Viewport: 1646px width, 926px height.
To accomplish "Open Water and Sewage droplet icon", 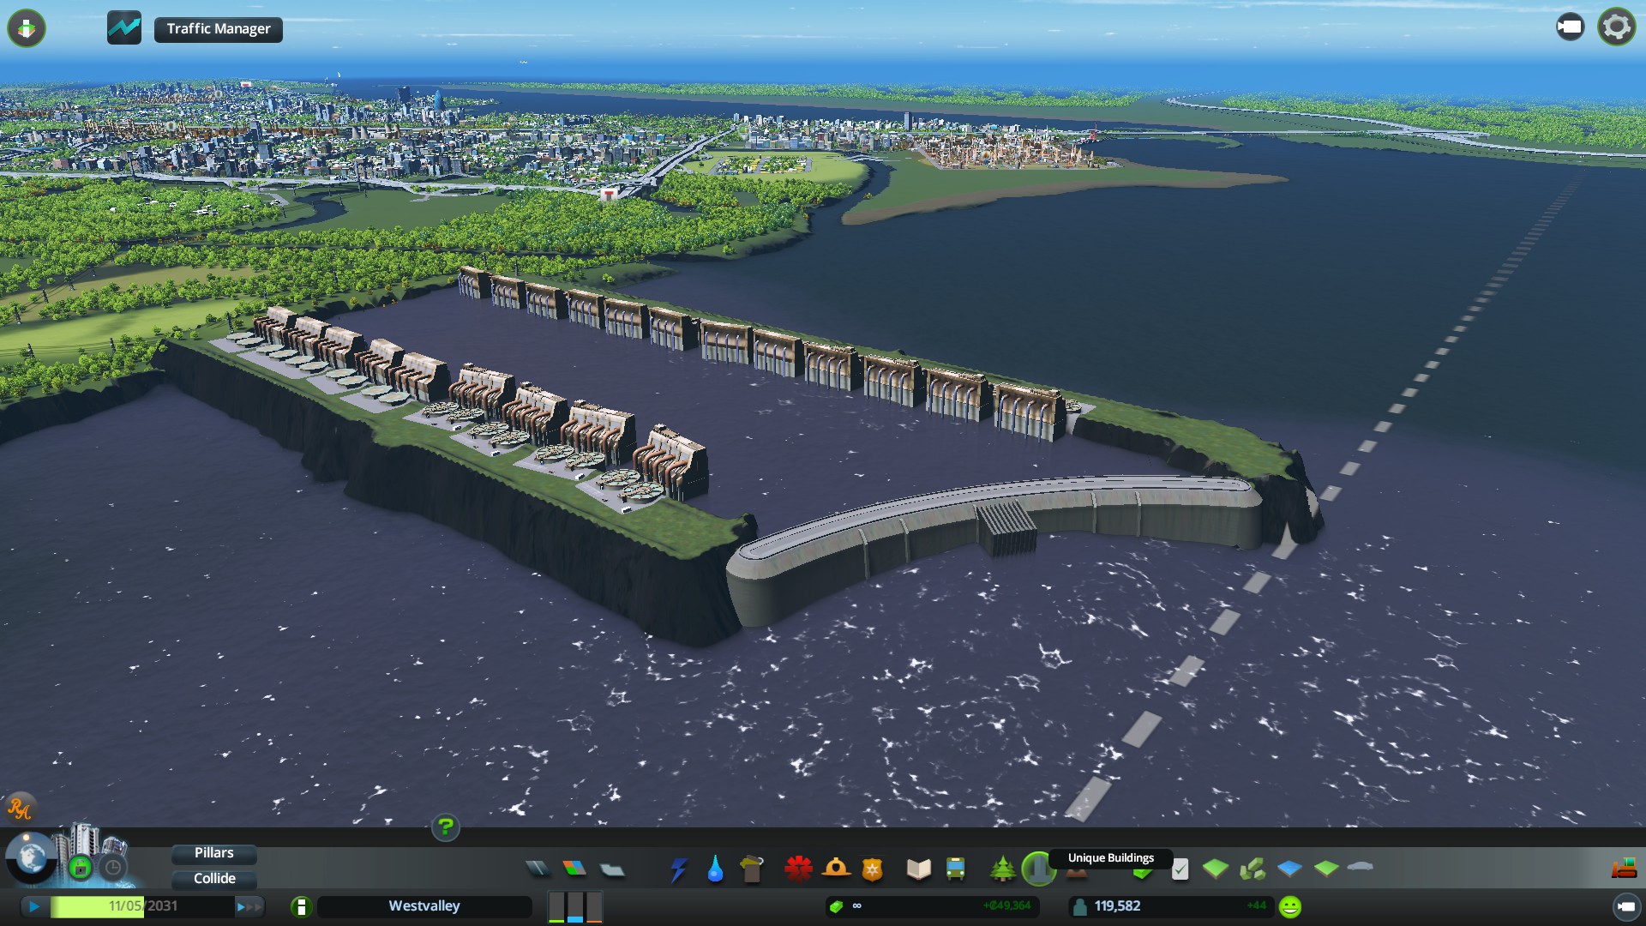I will tap(715, 869).
